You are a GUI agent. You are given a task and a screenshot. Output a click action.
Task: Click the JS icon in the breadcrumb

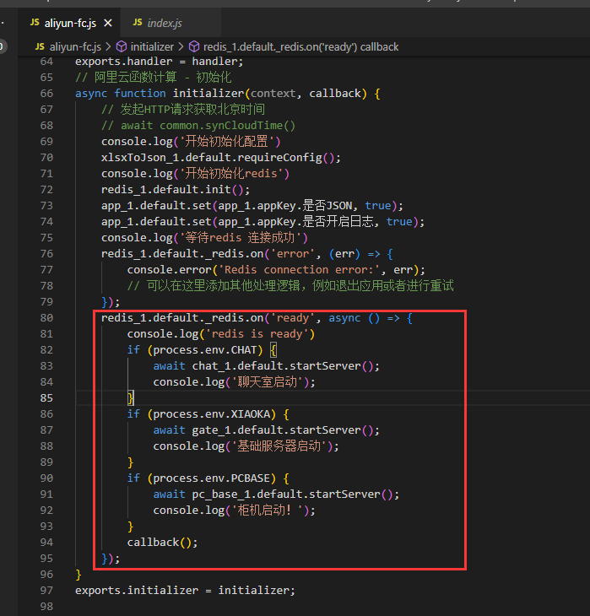tap(40, 46)
